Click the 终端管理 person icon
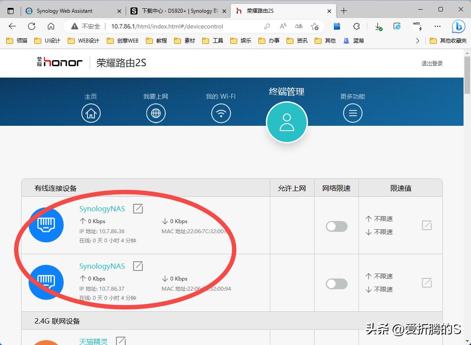Viewport: 471px width, 345px height. [286, 122]
